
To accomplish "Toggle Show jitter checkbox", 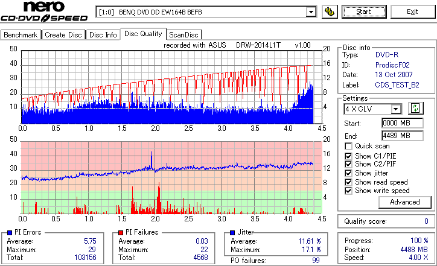I will point(348,173).
